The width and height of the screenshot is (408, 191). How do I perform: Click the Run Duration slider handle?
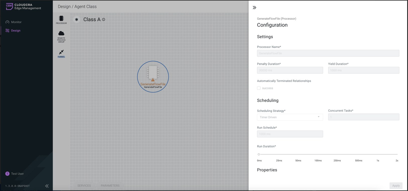(259, 154)
